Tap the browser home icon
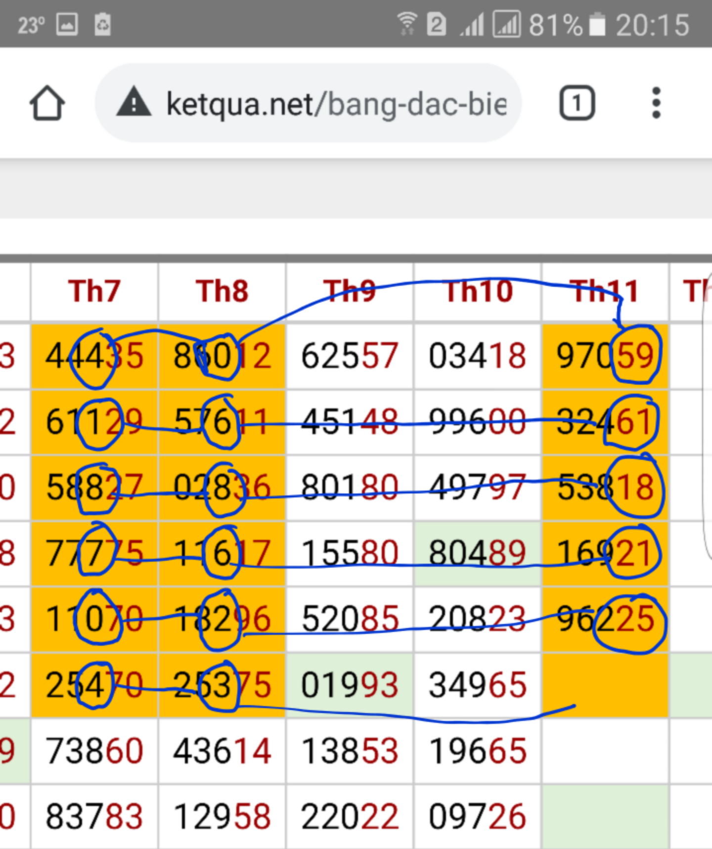Image resolution: width=712 pixels, height=849 pixels. [x=47, y=103]
